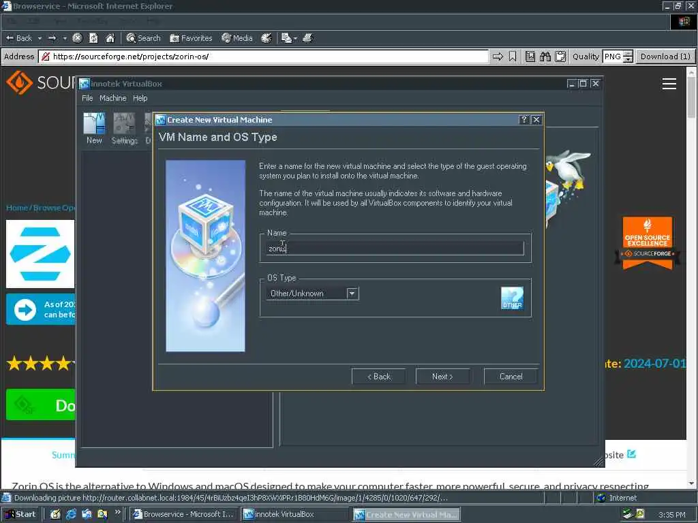Viewport: 698px width, 523px height.
Task: Click the Home breadcrumb link
Action: tap(16, 208)
